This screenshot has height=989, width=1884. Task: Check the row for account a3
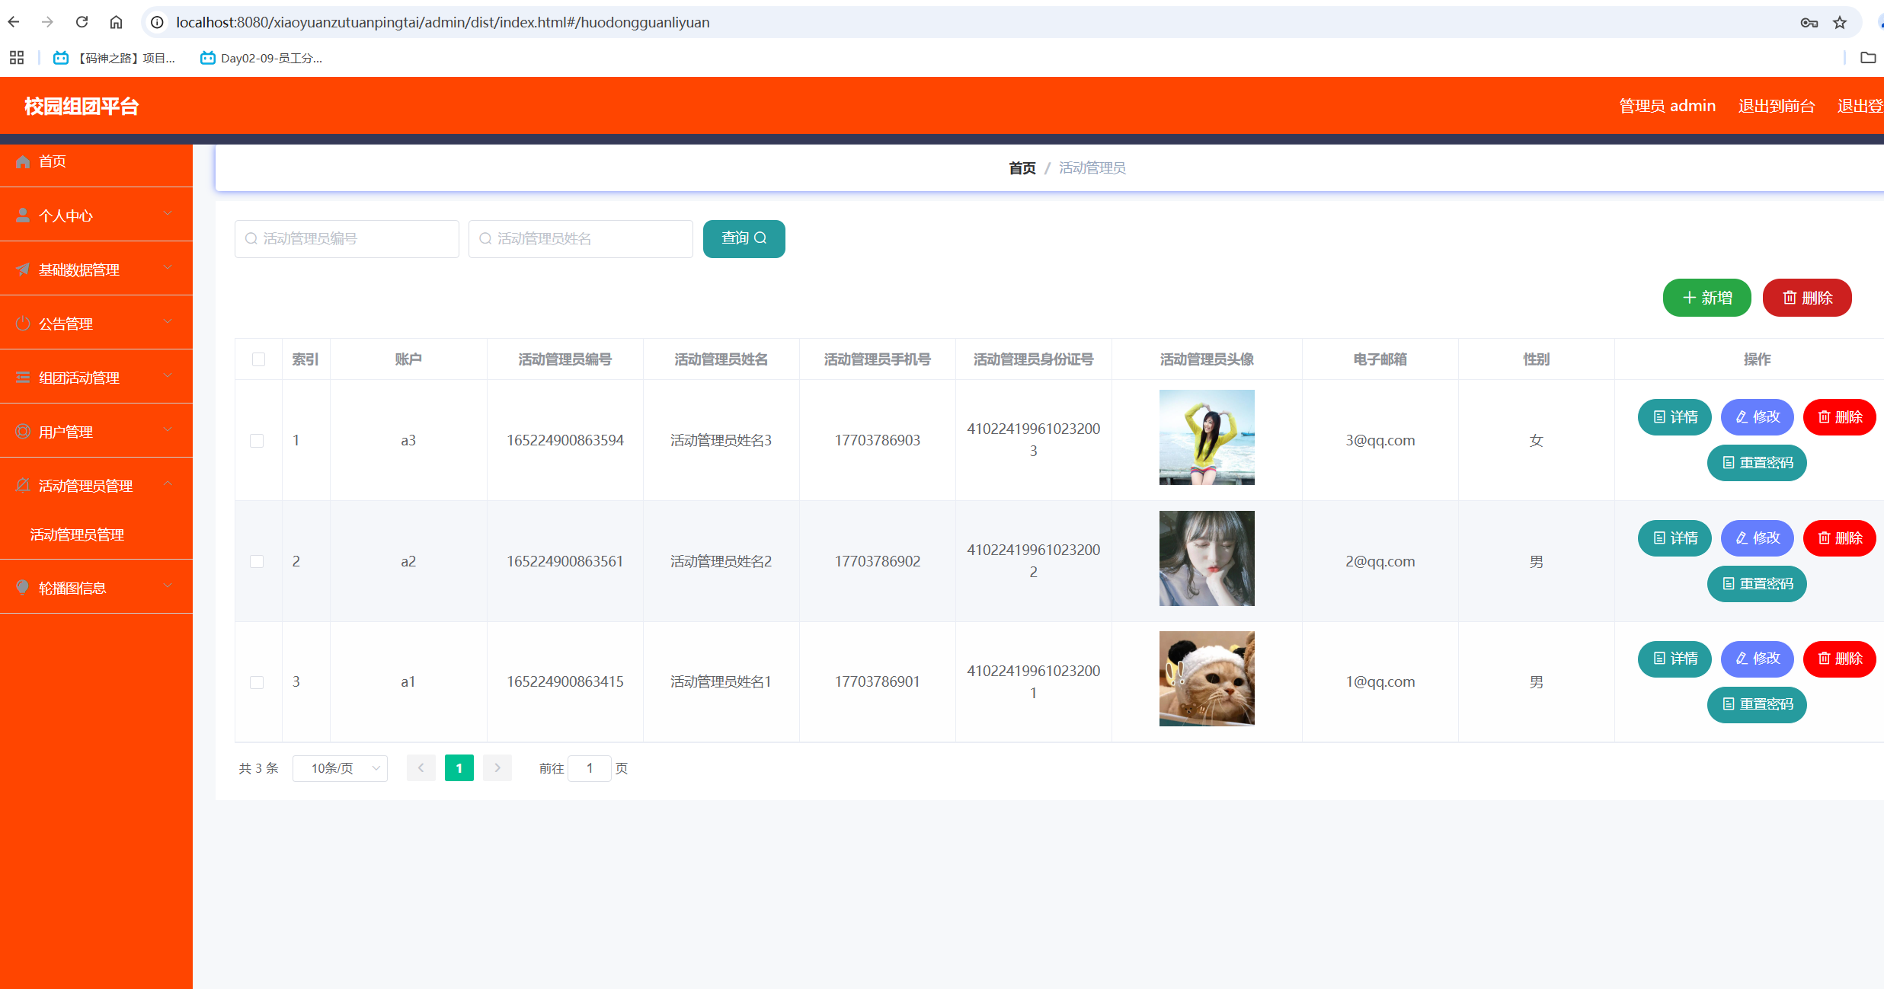pyautogui.click(x=257, y=441)
